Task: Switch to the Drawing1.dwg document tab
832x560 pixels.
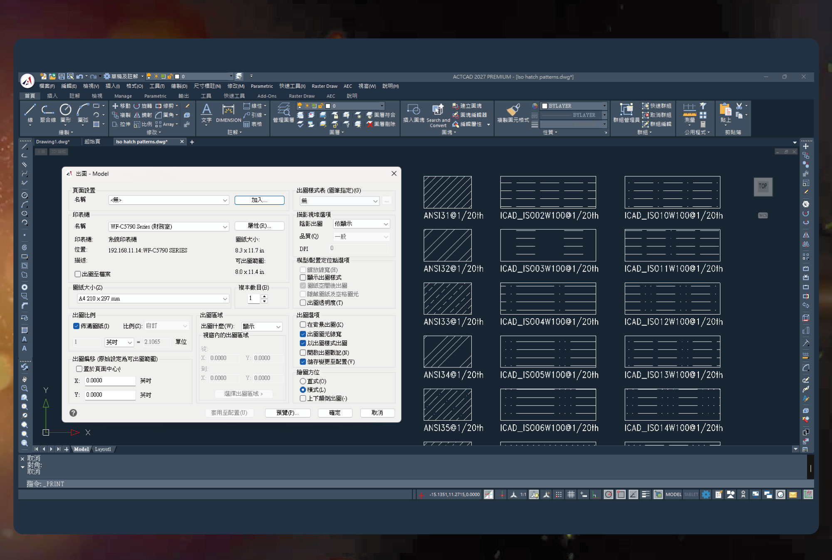Action: (53, 142)
